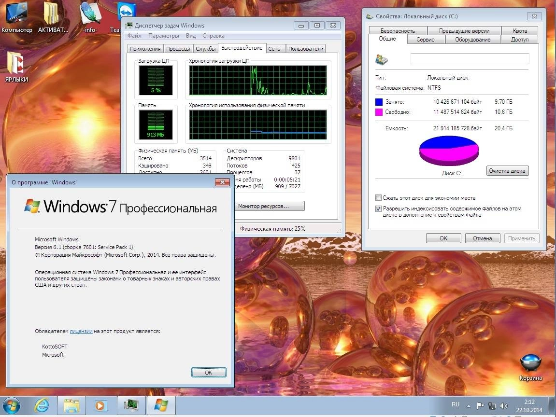Switch to the Службы tab
This screenshot has width=556, height=417.
(x=206, y=49)
